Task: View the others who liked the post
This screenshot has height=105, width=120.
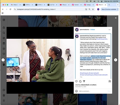Action: click(94, 85)
